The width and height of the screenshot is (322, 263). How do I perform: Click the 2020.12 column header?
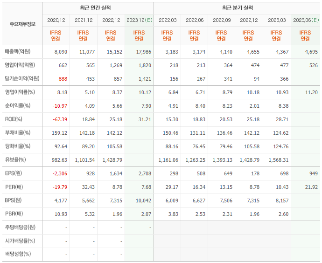click(x=56, y=20)
